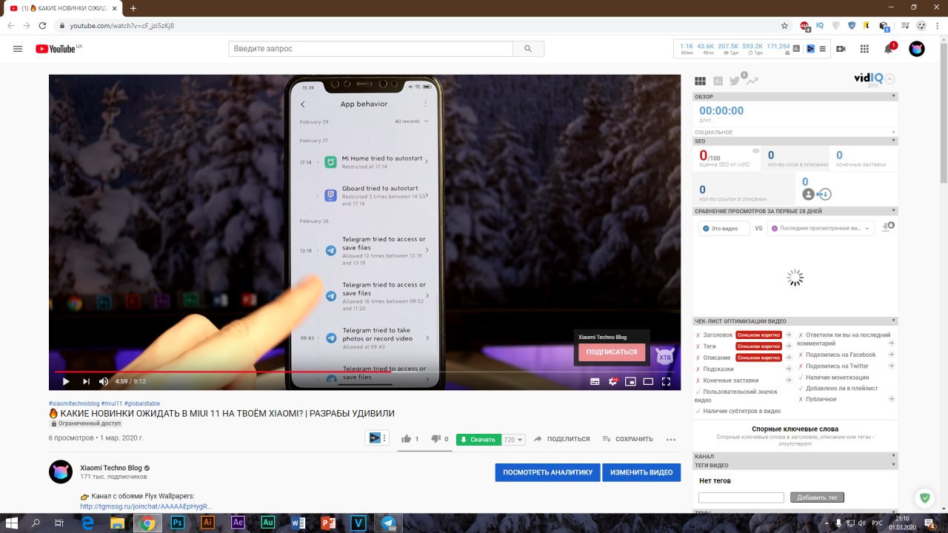
Task: Bookmark this page with the star icon
Action: [785, 25]
